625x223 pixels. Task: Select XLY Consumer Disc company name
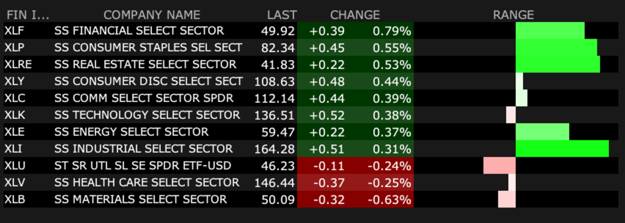coord(148,81)
